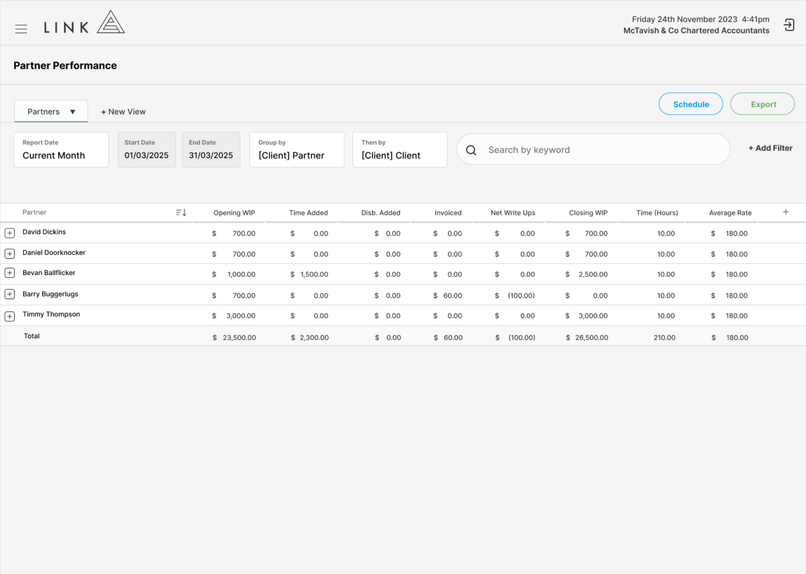Focus the Search by keyword field
This screenshot has height=574, width=806.
(x=593, y=150)
